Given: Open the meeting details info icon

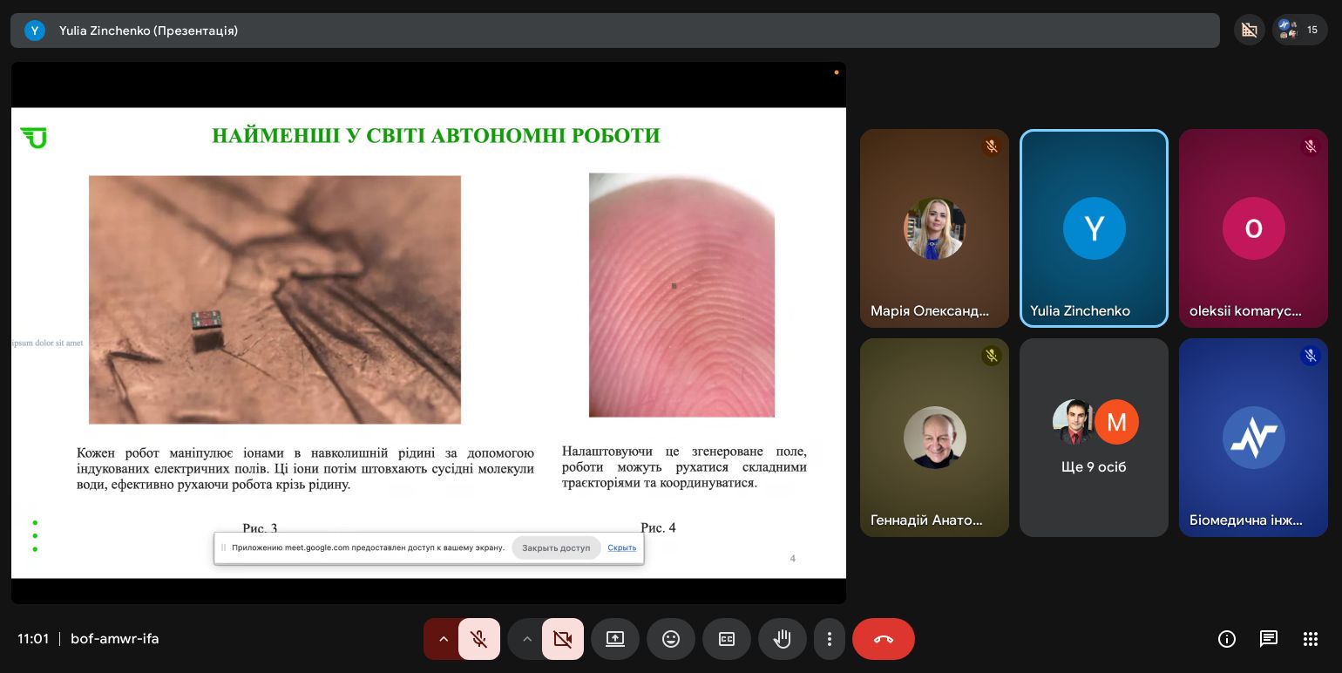Looking at the screenshot, I should click(1226, 639).
